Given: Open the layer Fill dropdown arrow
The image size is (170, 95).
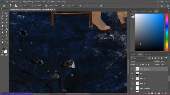Looking at the screenshot, I should [166, 65].
